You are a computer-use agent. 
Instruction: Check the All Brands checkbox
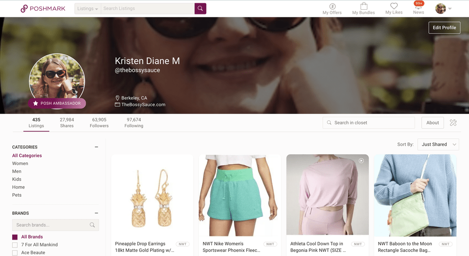tap(15, 237)
